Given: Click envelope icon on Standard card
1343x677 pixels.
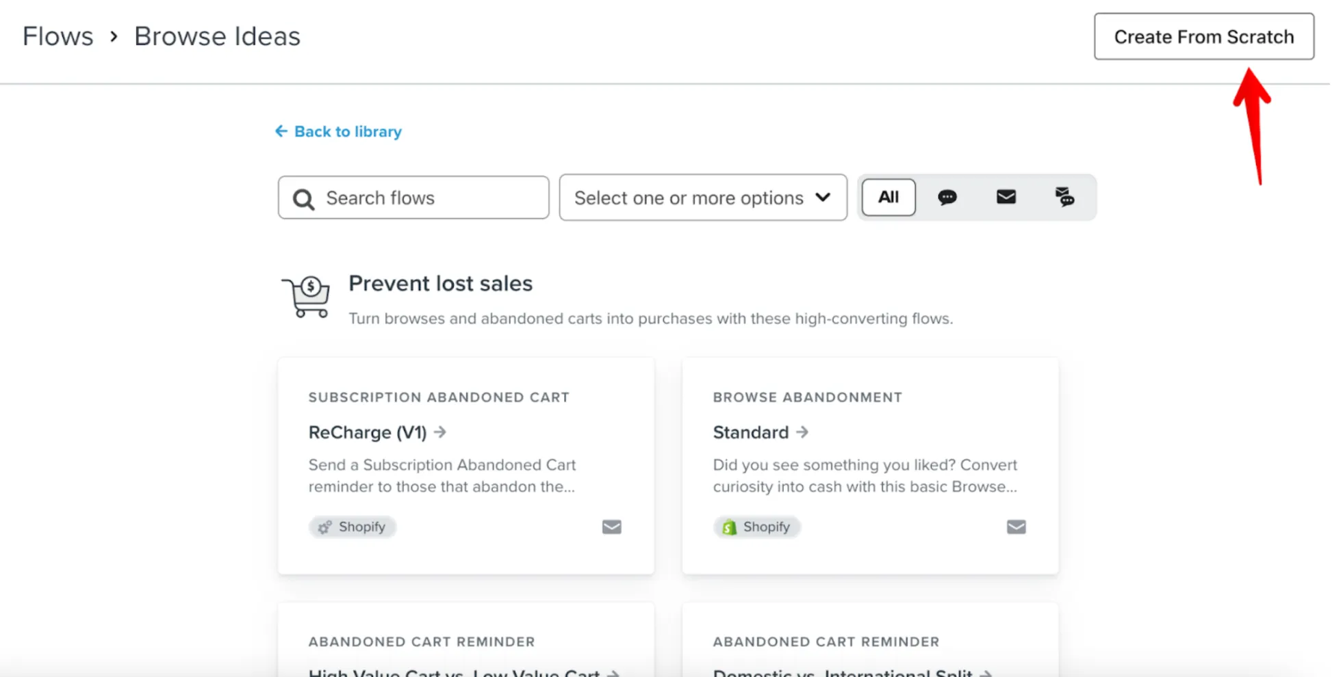Looking at the screenshot, I should [x=1016, y=527].
